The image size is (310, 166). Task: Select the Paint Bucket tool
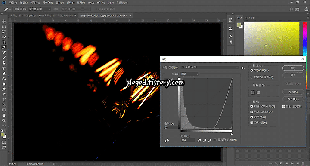(4, 79)
